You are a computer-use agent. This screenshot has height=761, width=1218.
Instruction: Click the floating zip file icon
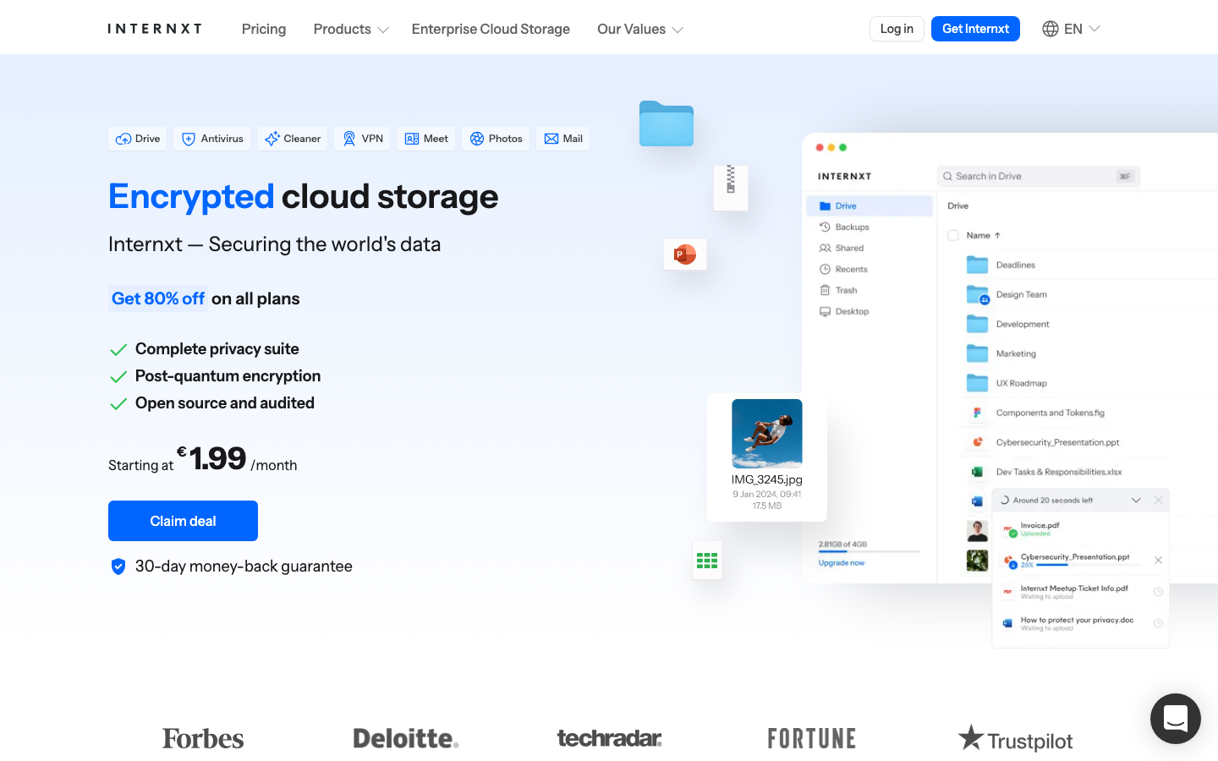point(731,187)
